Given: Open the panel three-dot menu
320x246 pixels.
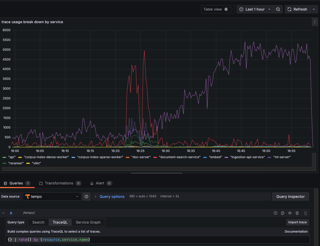Looking at the screenshot, I should pos(315,22).
